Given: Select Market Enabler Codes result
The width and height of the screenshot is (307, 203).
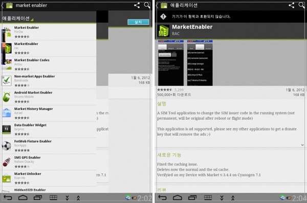Looking at the screenshot, I should pyautogui.click(x=49, y=64).
